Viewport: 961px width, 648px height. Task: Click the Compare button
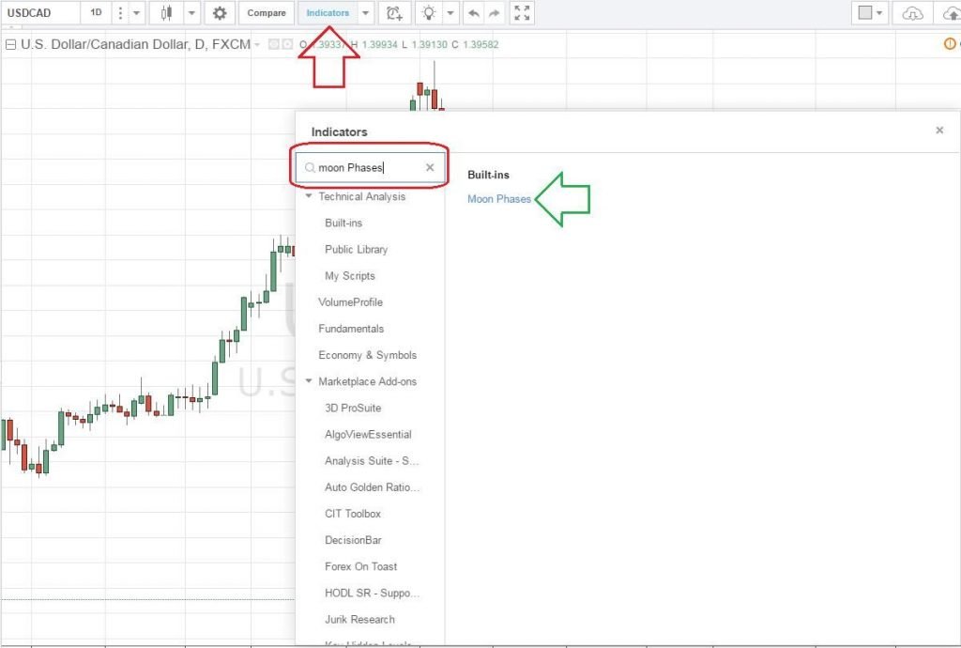click(x=266, y=12)
